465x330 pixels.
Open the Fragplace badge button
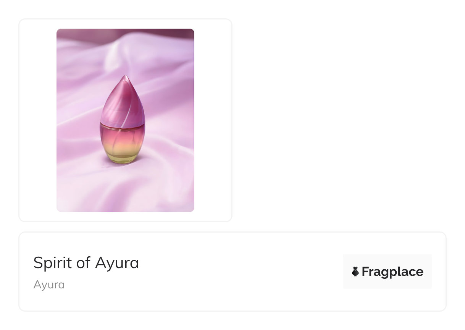point(387,272)
